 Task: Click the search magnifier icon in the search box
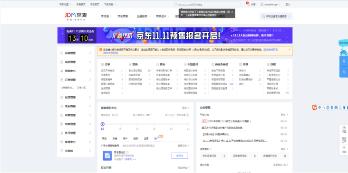pos(176,4)
